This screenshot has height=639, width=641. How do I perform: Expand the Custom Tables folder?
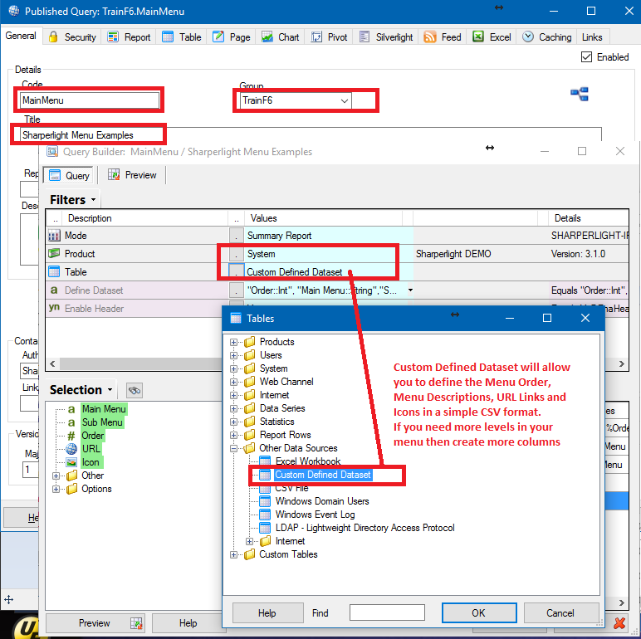pyautogui.click(x=233, y=554)
